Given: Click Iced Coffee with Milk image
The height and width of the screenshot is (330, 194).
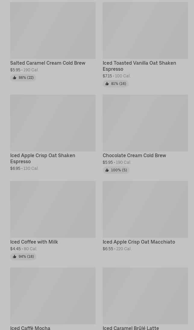Looking at the screenshot, I should [53, 209].
